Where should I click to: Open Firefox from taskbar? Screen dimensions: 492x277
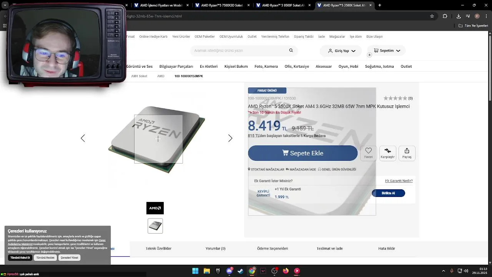click(x=286, y=271)
